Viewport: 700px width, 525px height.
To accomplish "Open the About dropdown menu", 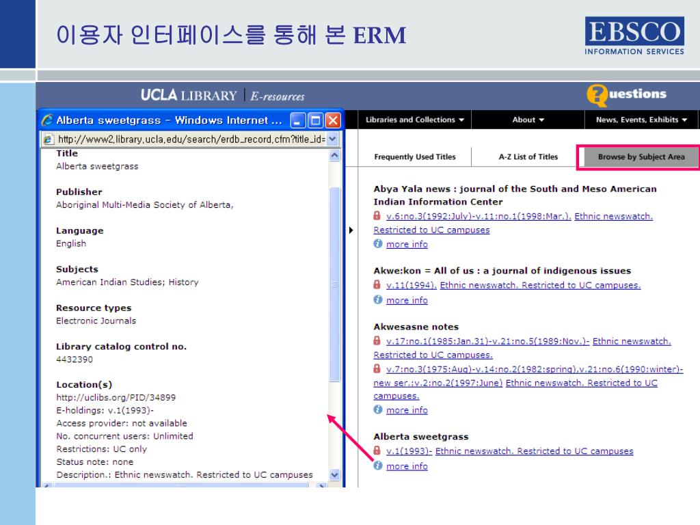I will (528, 120).
